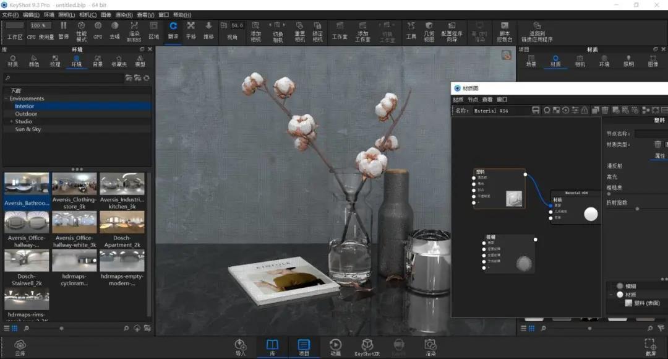Select the 翻滚 tumble camera tool
This screenshot has width=668, height=359.
click(173, 31)
